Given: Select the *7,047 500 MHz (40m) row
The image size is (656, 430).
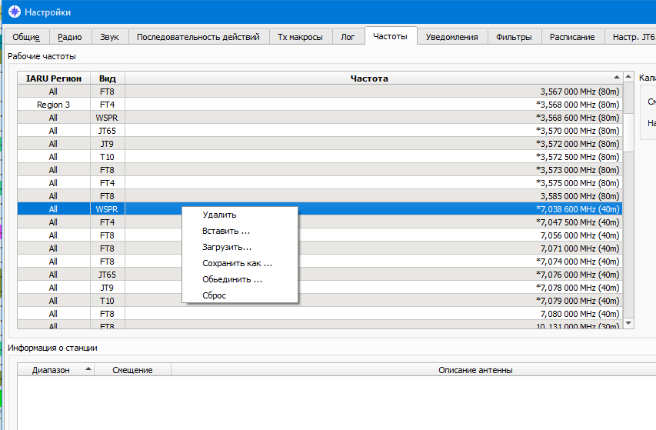Looking at the screenshot, I should pos(320,222).
